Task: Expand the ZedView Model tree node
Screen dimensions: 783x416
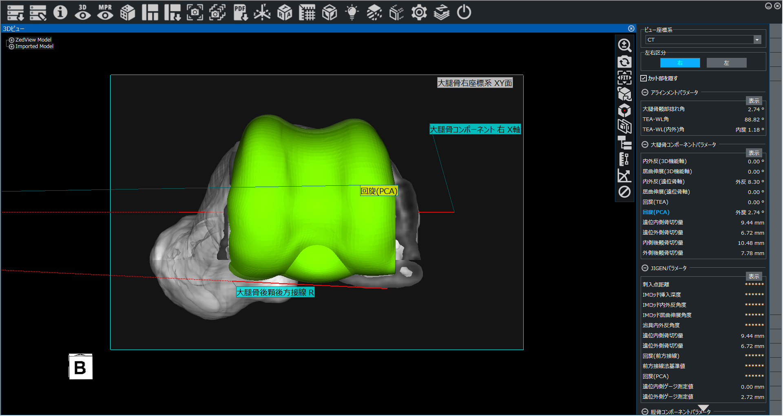Action: (x=12, y=40)
